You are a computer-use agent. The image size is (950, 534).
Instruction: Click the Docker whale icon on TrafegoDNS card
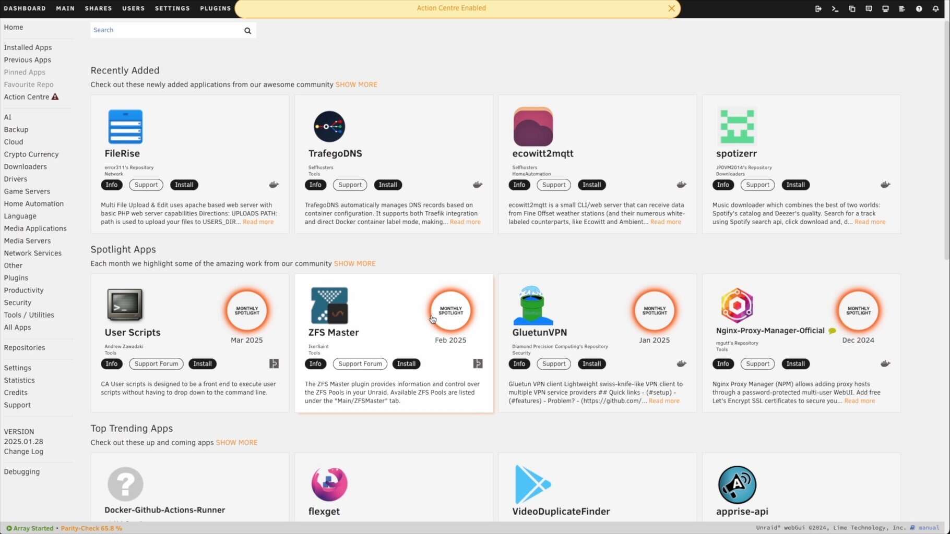[x=478, y=185]
